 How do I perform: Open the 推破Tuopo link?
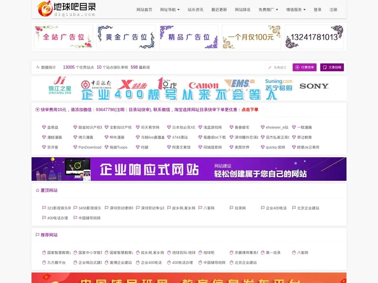[x=118, y=147]
